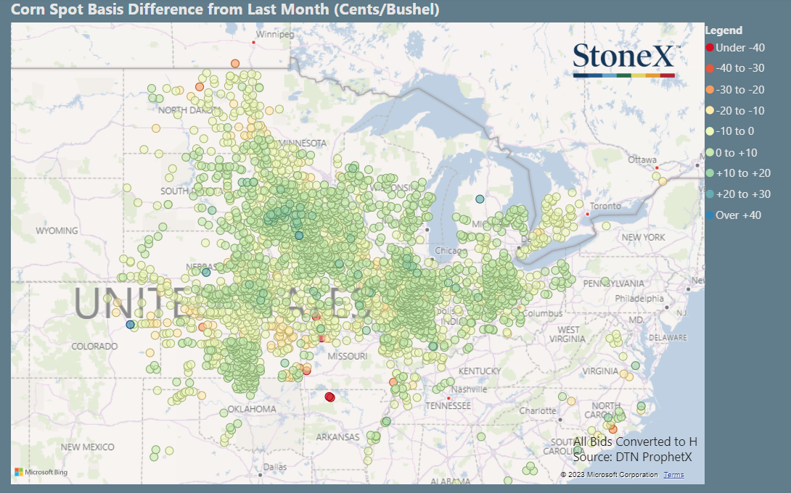Select the orange marker below Winnipeg
791x493 pixels.
coord(234,63)
